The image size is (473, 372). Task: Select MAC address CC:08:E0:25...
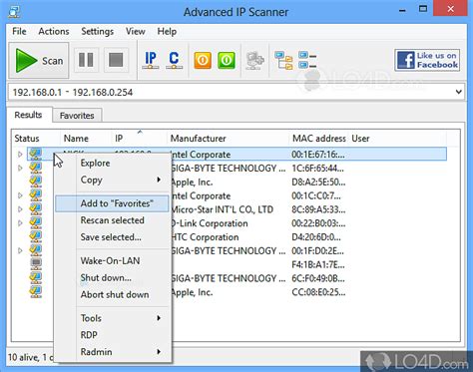click(x=318, y=292)
